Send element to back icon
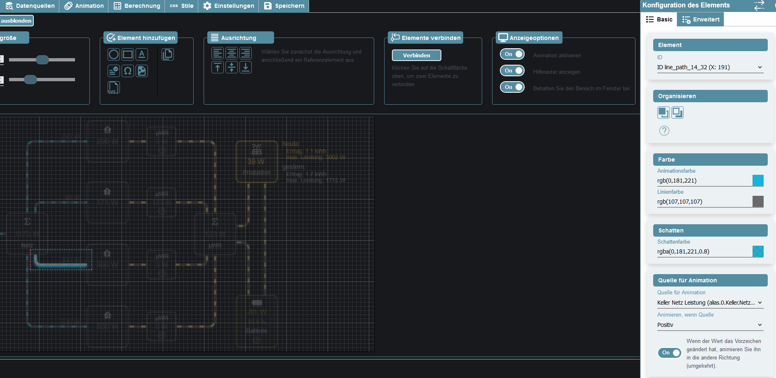Image resolution: width=776 pixels, height=378 pixels. (678, 113)
